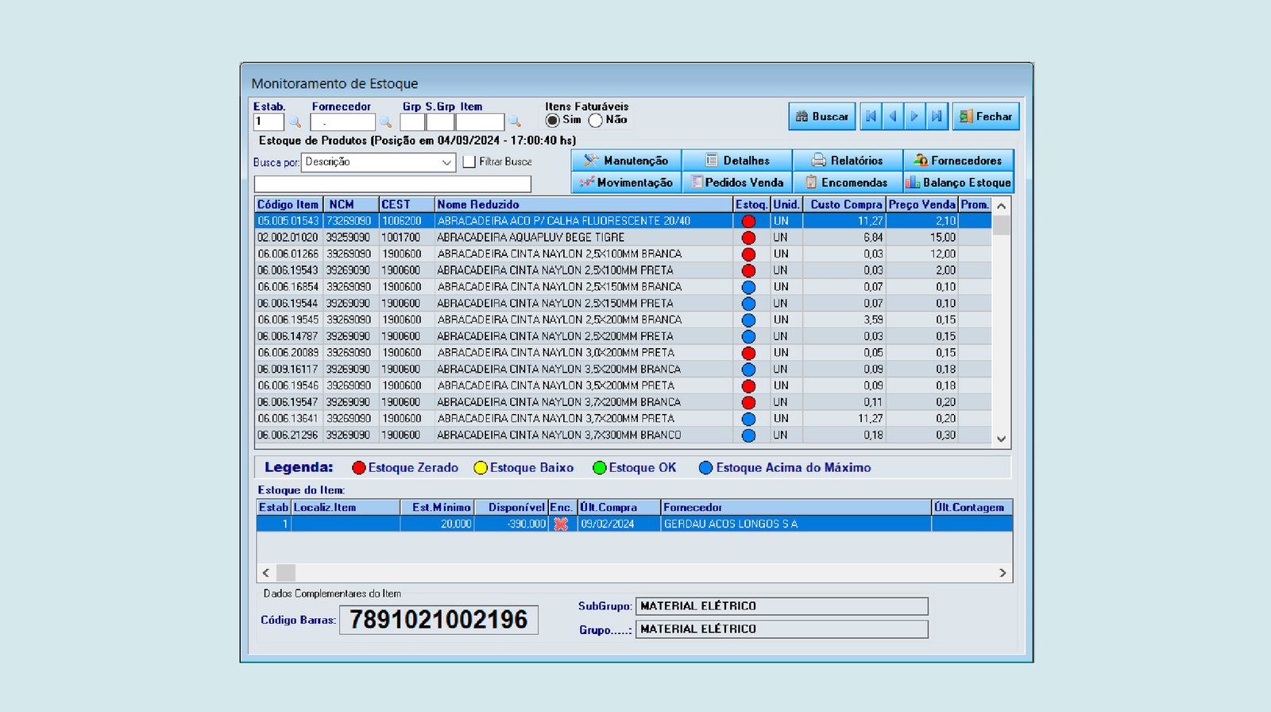This screenshot has width=1271, height=712.
Task: Click the selected row ABRACADEIRA ACO P/ CALHA FLUORESCENTE
Action: point(623,221)
